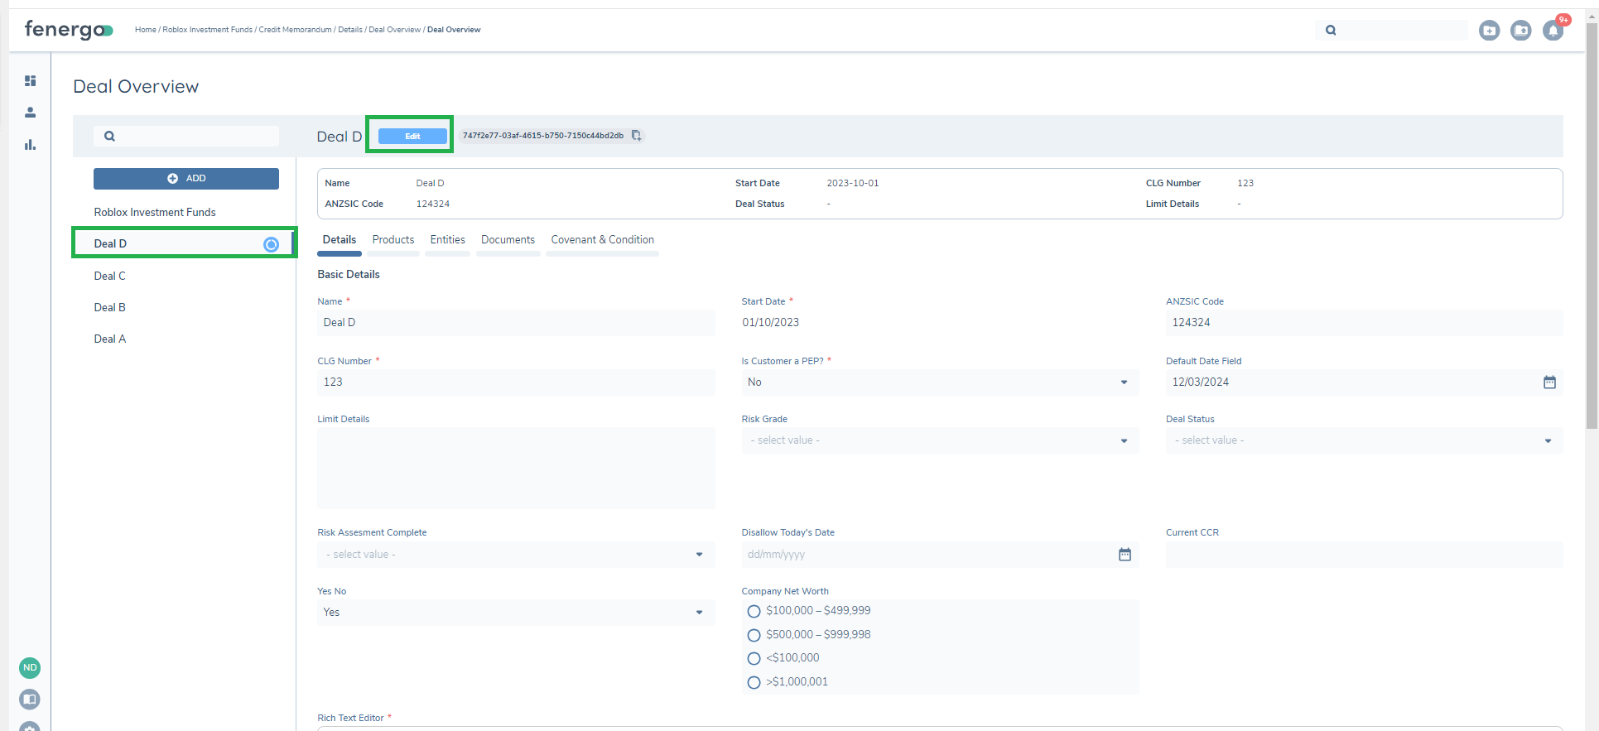Select Deal C in the deals list
This screenshot has width=1599, height=731.
tap(110, 276)
